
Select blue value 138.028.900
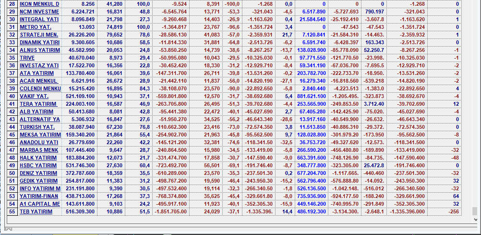[x=312, y=50]
